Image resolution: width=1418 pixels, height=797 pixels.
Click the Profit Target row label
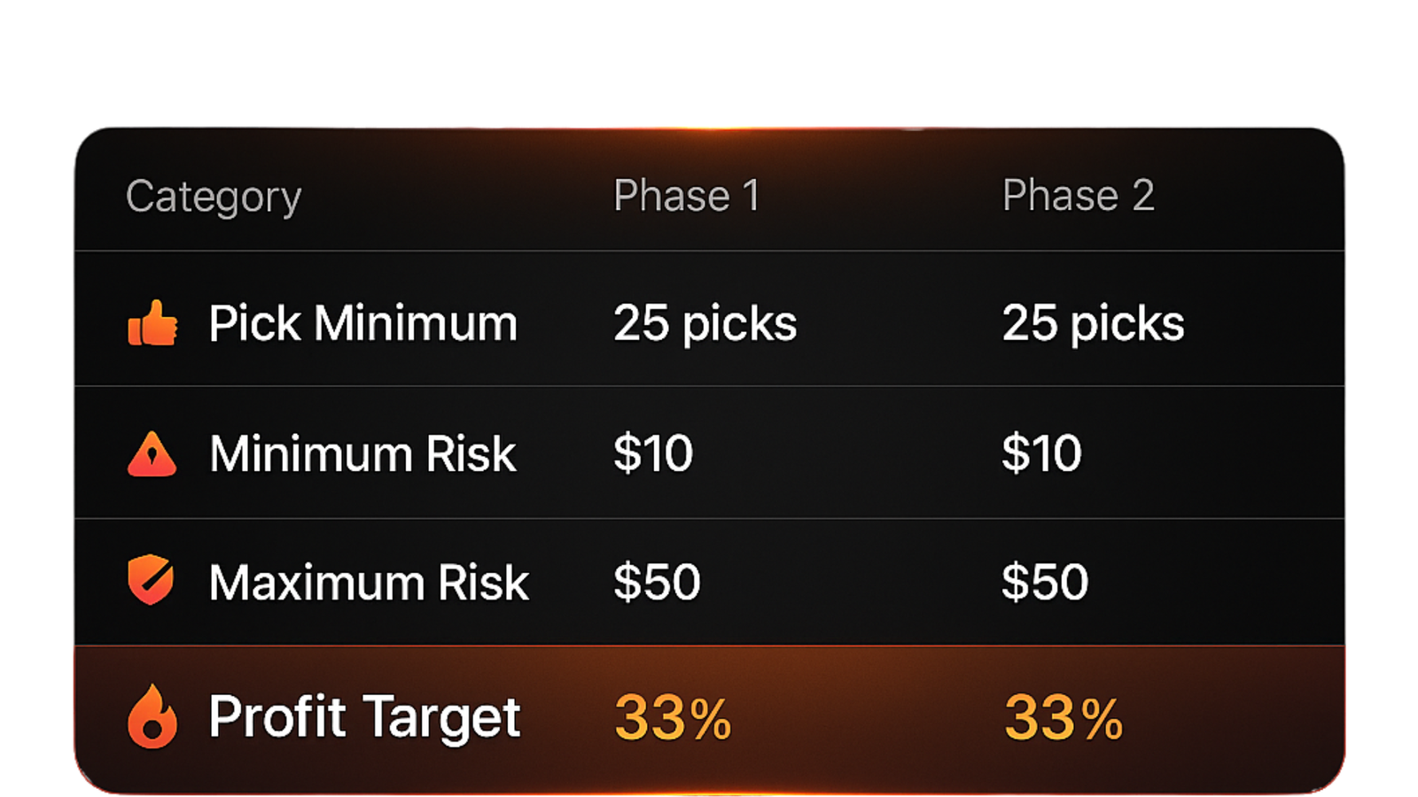click(x=364, y=716)
